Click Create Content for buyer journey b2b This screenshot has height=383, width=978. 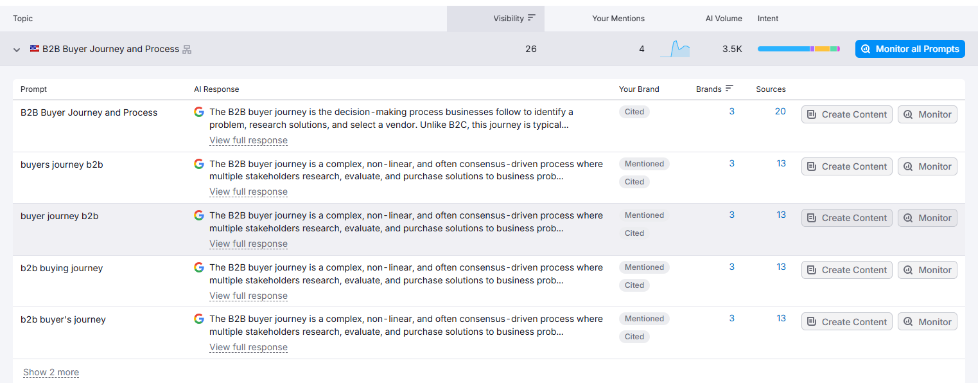[x=847, y=218]
